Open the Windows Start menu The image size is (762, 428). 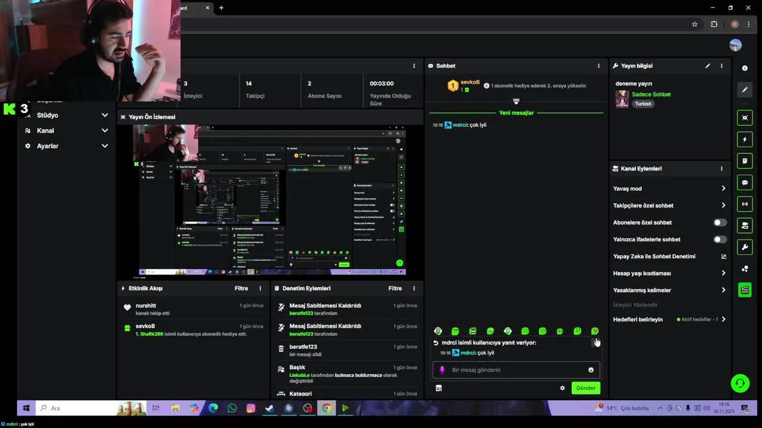coord(26,408)
